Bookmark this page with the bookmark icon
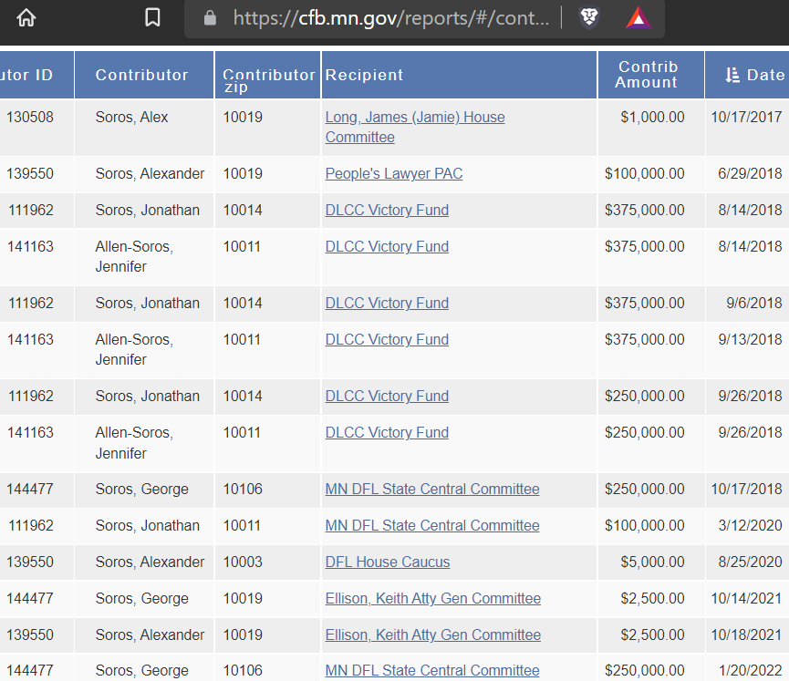789x681 pixels. (x=152, y=17)
